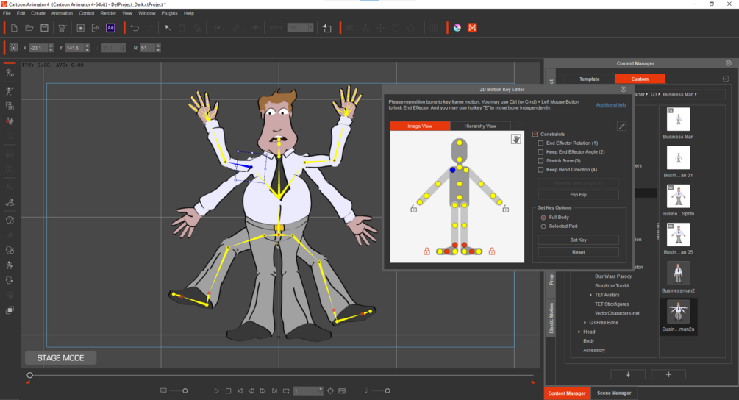The width and height of the screenshot is (739, 400).
Task: Open the Scene Manager tab
Action: pos(614,393)
